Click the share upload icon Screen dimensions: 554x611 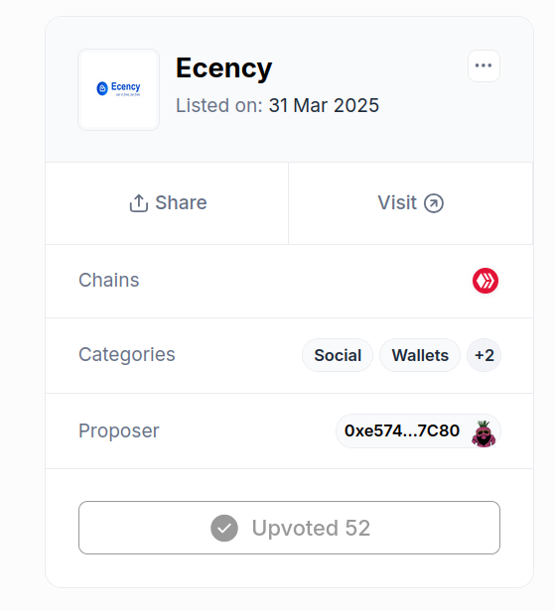point(139,203)
